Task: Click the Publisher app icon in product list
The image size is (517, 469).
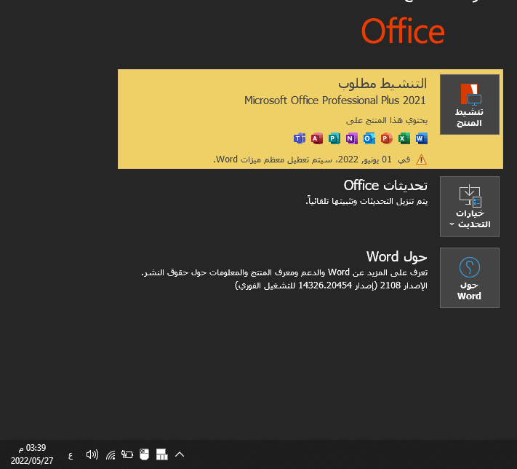Action: 334,138
